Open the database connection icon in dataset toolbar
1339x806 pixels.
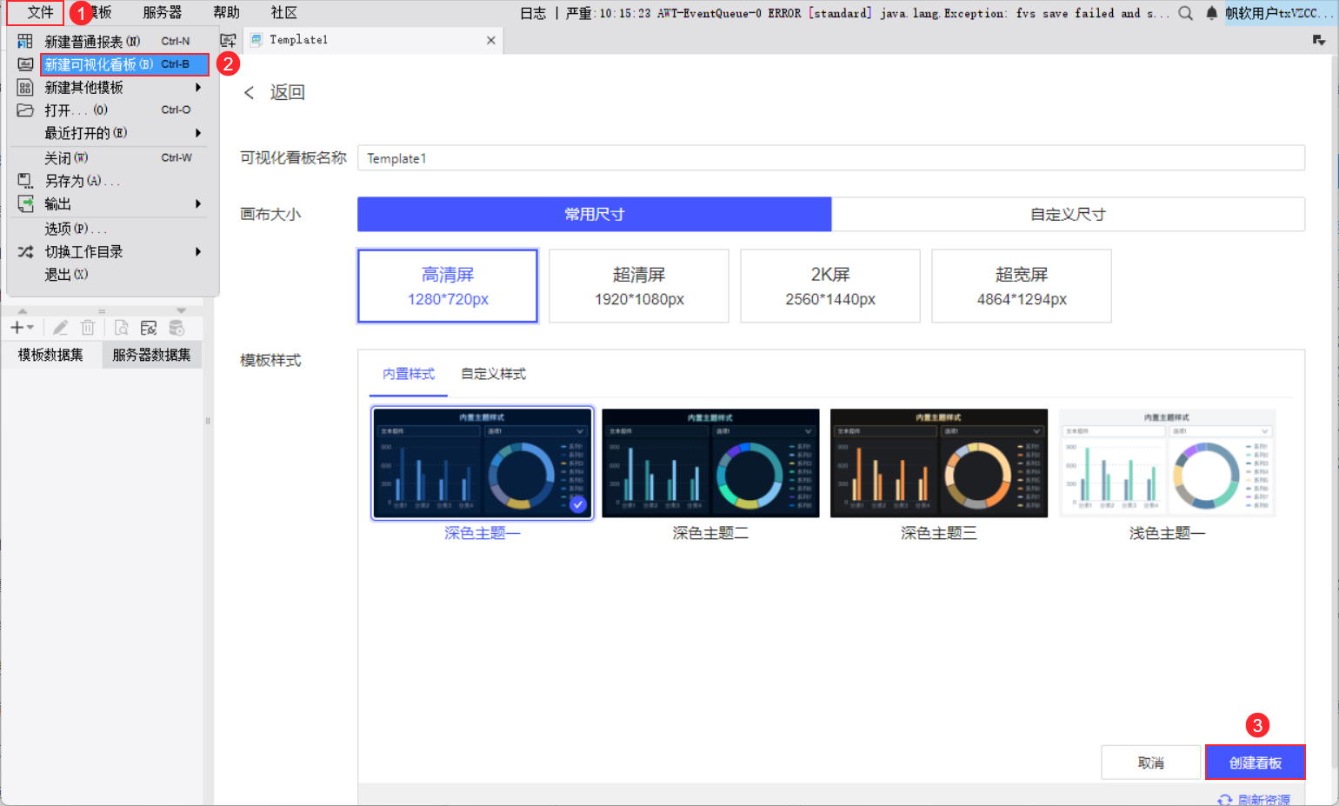(x=177, y=327)
